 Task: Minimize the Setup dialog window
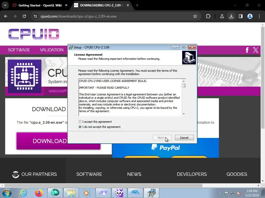pyautogui.click(x=175, y=47)
